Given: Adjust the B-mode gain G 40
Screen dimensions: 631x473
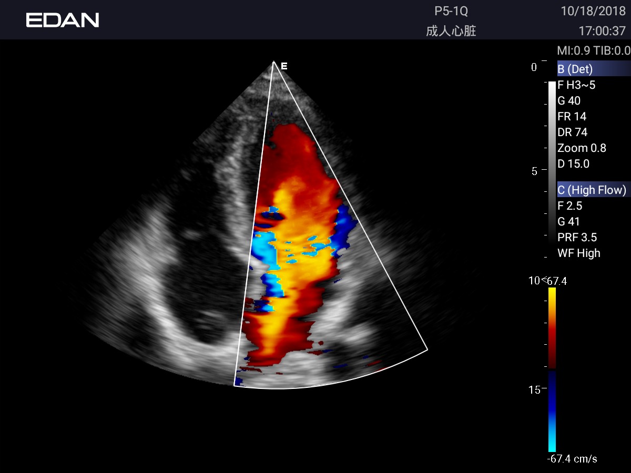Looking at the screenshot, I should [569, 100].
